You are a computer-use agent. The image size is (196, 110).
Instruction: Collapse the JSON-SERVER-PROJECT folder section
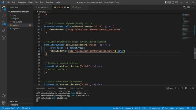point(20,12)
